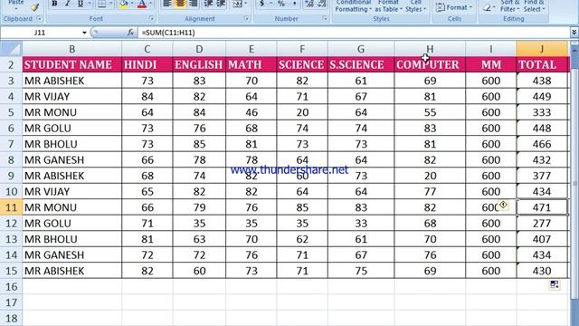The height and width of the screenshot is (326, 579).
Task: Open Number dialog launcher
Action: click(325, 18)
